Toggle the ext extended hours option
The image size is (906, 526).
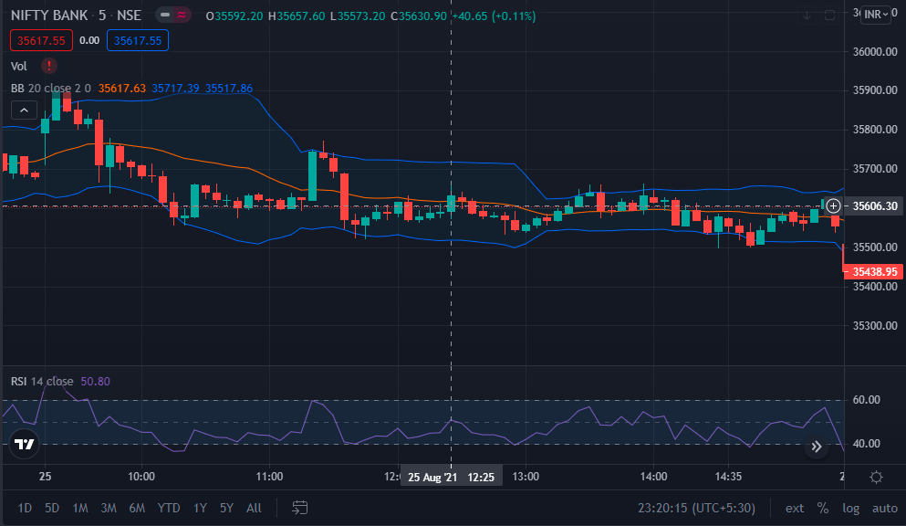(x=795, y=508)
